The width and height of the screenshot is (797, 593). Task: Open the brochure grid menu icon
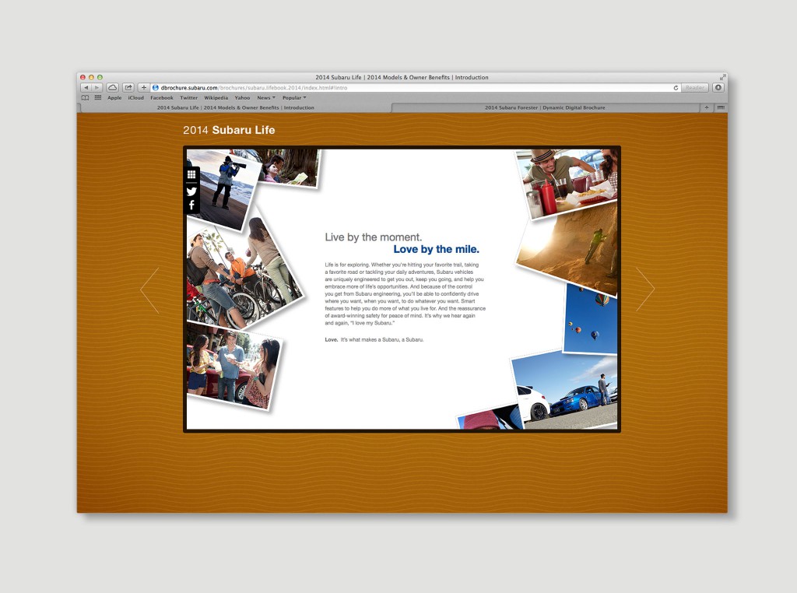point(191,174)
